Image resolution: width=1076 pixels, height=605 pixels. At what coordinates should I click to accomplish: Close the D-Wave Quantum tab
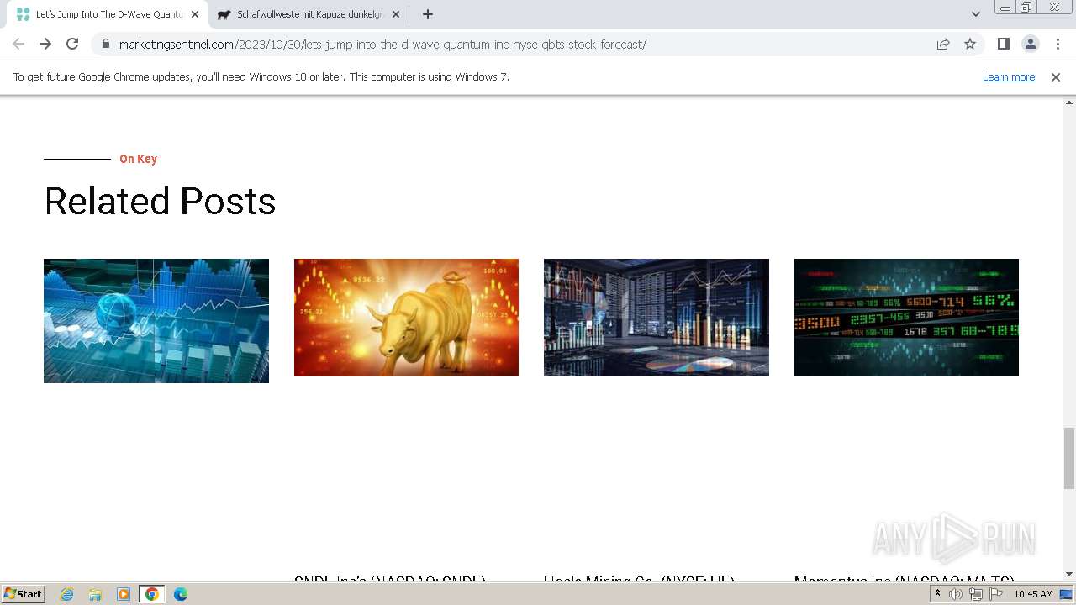[195, 14]
